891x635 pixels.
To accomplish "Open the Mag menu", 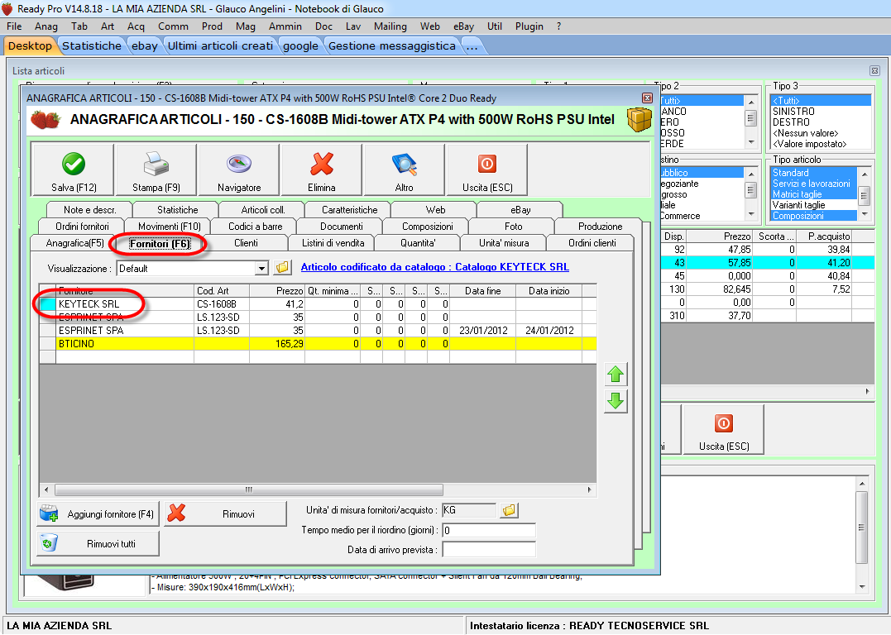I will click(246, 26).
